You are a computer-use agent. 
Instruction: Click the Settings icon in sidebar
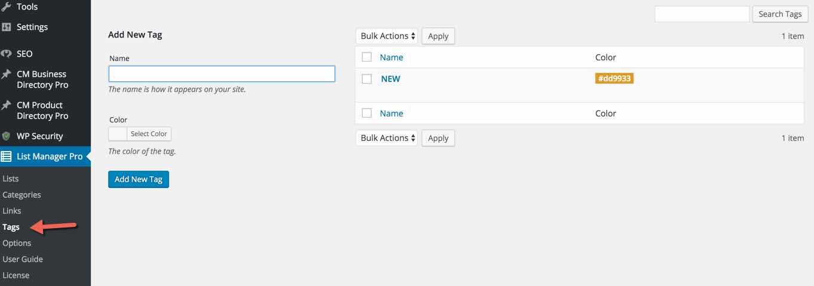click(x=7, y=27)
